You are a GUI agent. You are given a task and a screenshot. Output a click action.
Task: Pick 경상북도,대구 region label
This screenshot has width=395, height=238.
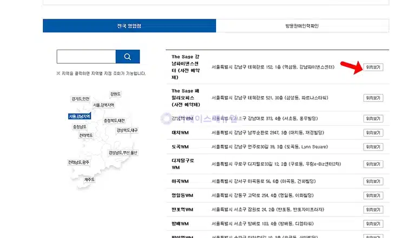point(127,130)
